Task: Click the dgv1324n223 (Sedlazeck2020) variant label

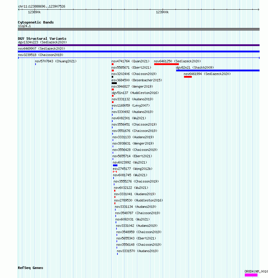Action: tap(42, 42)
